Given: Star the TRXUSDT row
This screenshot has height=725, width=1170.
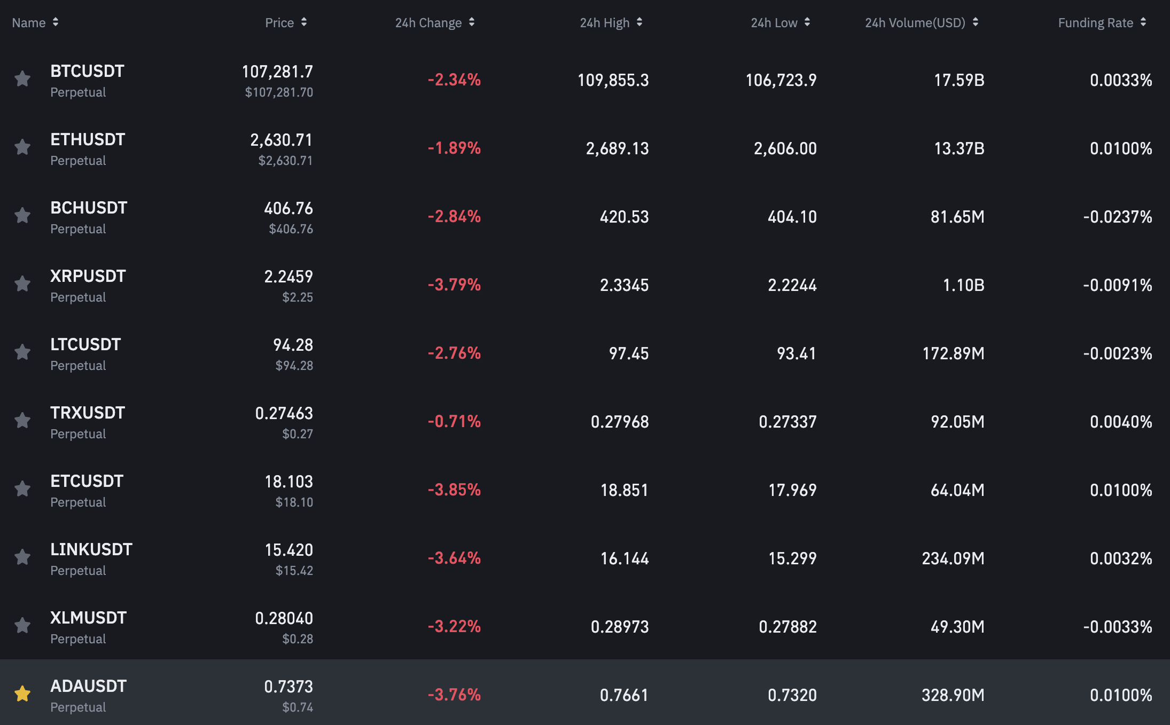Looking at the screenshot, I should tap(22, 420).
